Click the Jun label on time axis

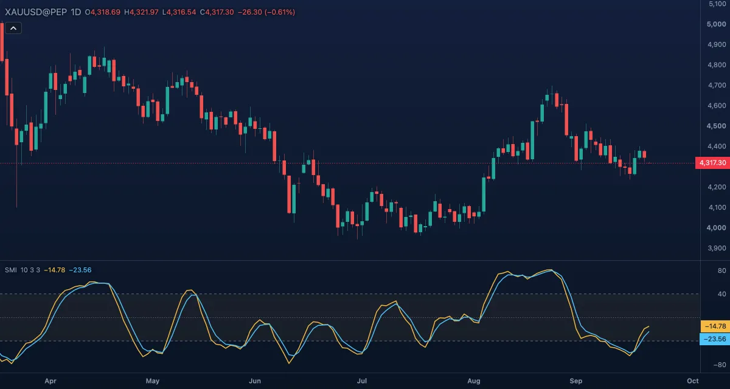point(255,381)
